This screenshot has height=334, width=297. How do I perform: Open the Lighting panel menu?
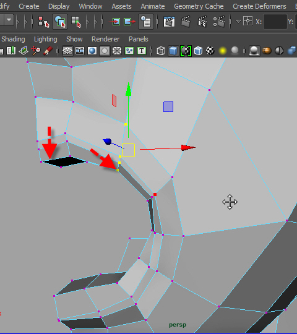46,39
